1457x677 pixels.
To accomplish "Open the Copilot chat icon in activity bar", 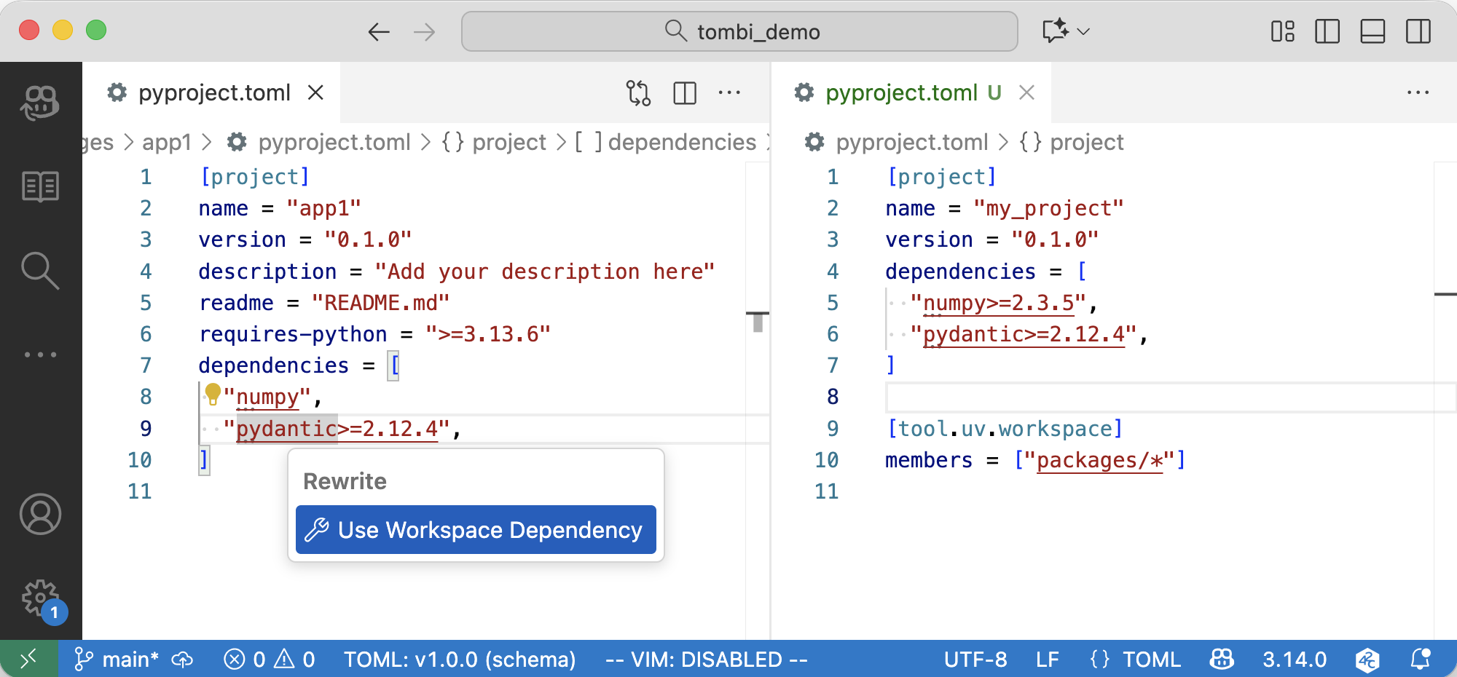I will [40, 103].
